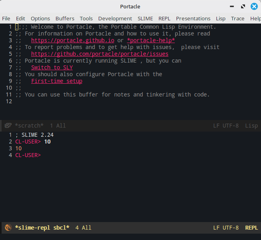261x240 pixels.
Task: Click the Switch to SLY link
Action: [x=52, y=67]
